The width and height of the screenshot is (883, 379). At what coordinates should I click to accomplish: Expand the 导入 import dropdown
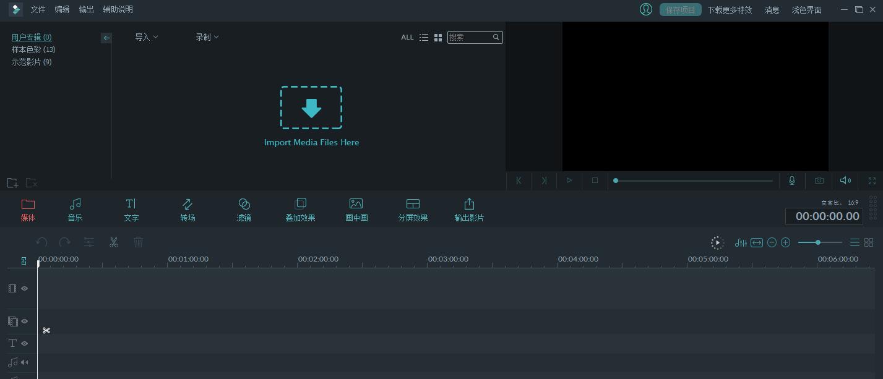[147, 37]
